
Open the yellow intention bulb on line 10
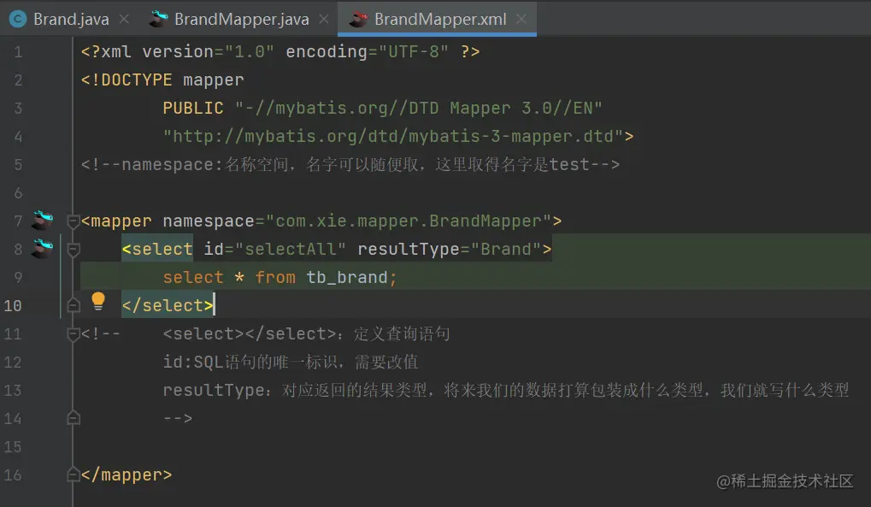[x=97, y=300]
